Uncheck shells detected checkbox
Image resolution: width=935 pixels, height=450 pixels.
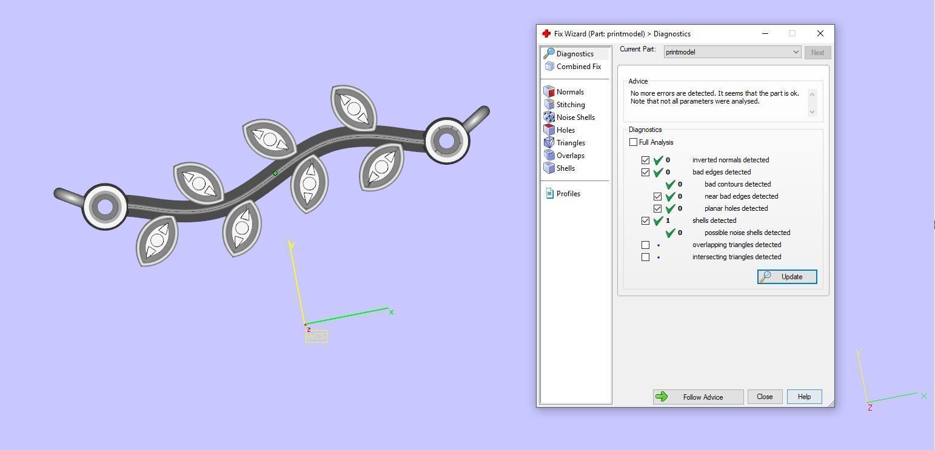pos(645,220)
